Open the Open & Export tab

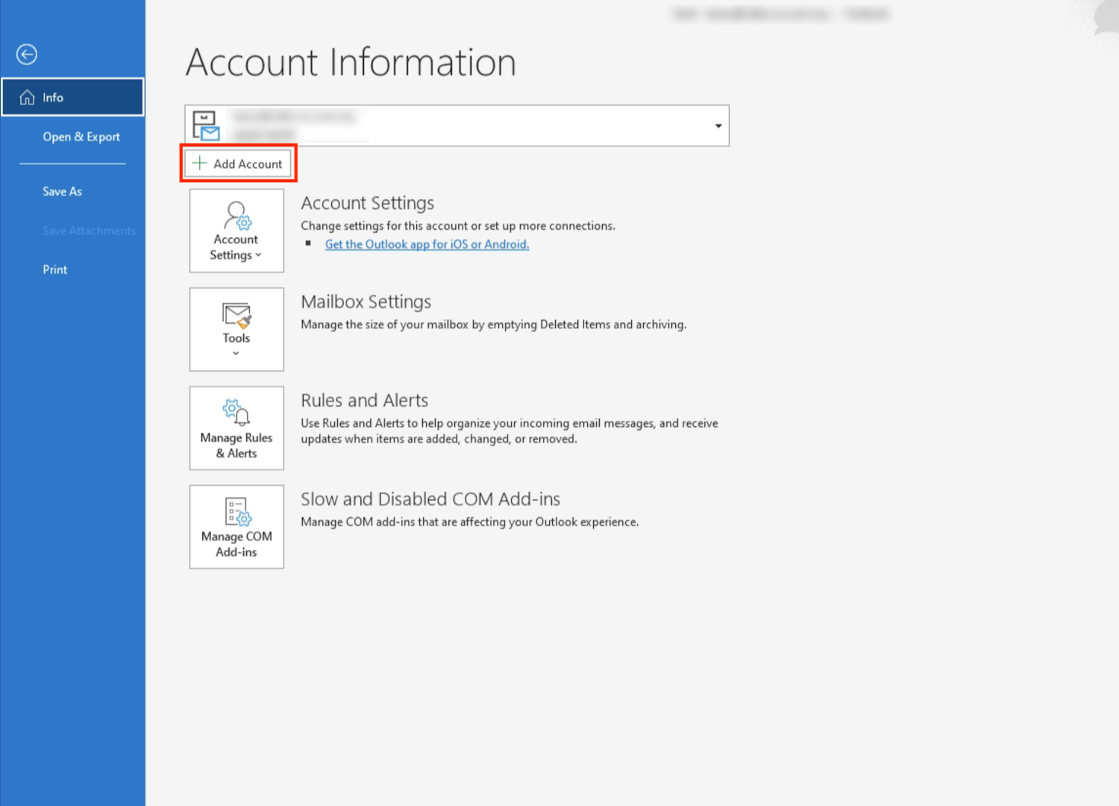81,137
